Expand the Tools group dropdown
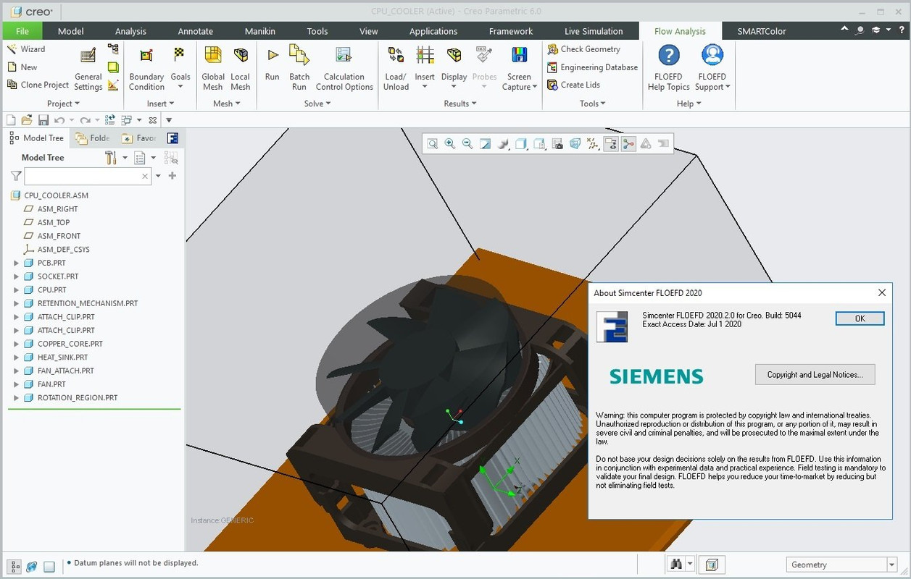 pyautogui.click(x=593, y=103)
